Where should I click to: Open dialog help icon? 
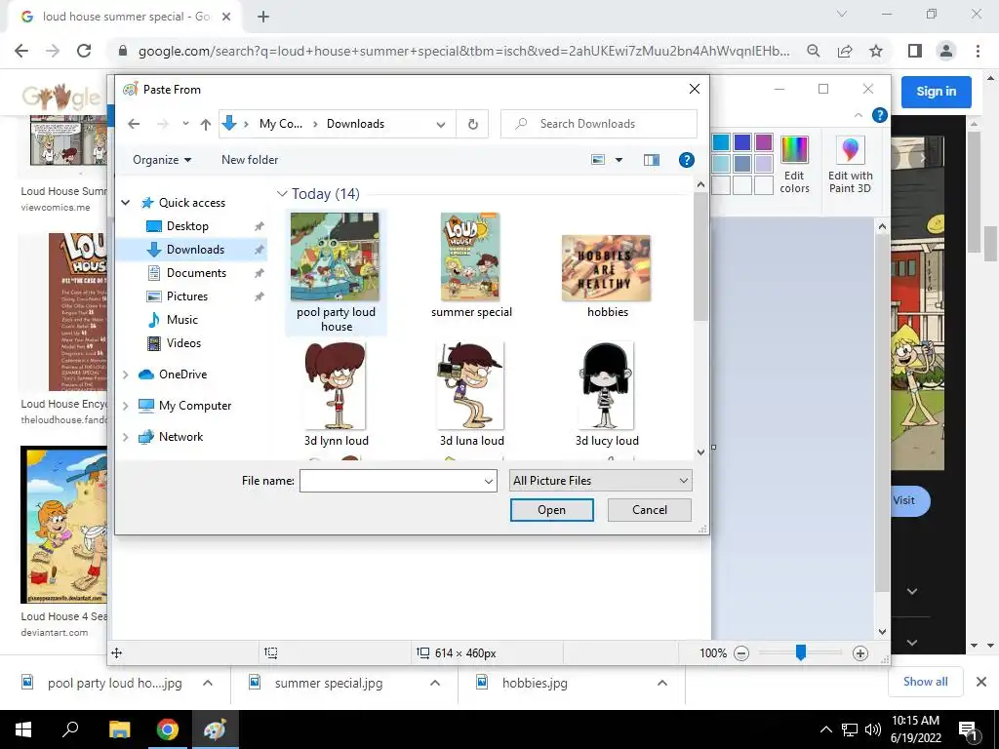[686, 160]
